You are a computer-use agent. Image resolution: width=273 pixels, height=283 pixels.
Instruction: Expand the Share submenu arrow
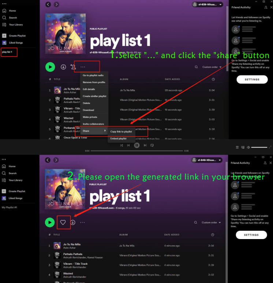[x=105, y=131]
